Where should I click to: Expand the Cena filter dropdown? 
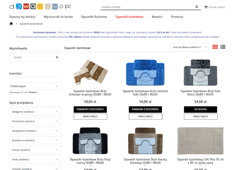click(35, 160)
